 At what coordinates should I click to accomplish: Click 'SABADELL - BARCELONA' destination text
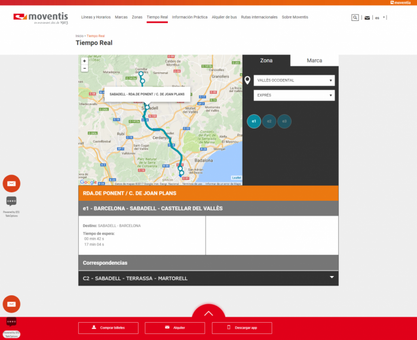click(x=119, y=226)
